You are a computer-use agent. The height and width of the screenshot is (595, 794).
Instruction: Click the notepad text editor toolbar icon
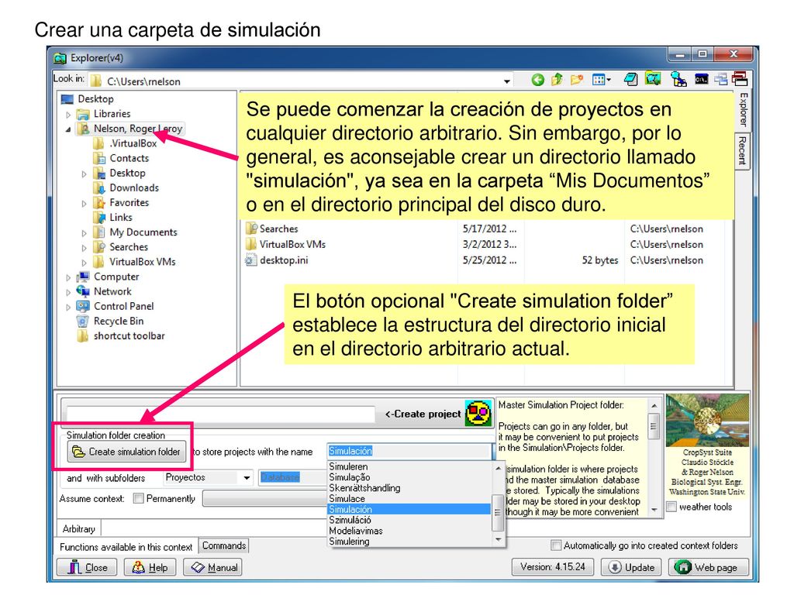631,79
